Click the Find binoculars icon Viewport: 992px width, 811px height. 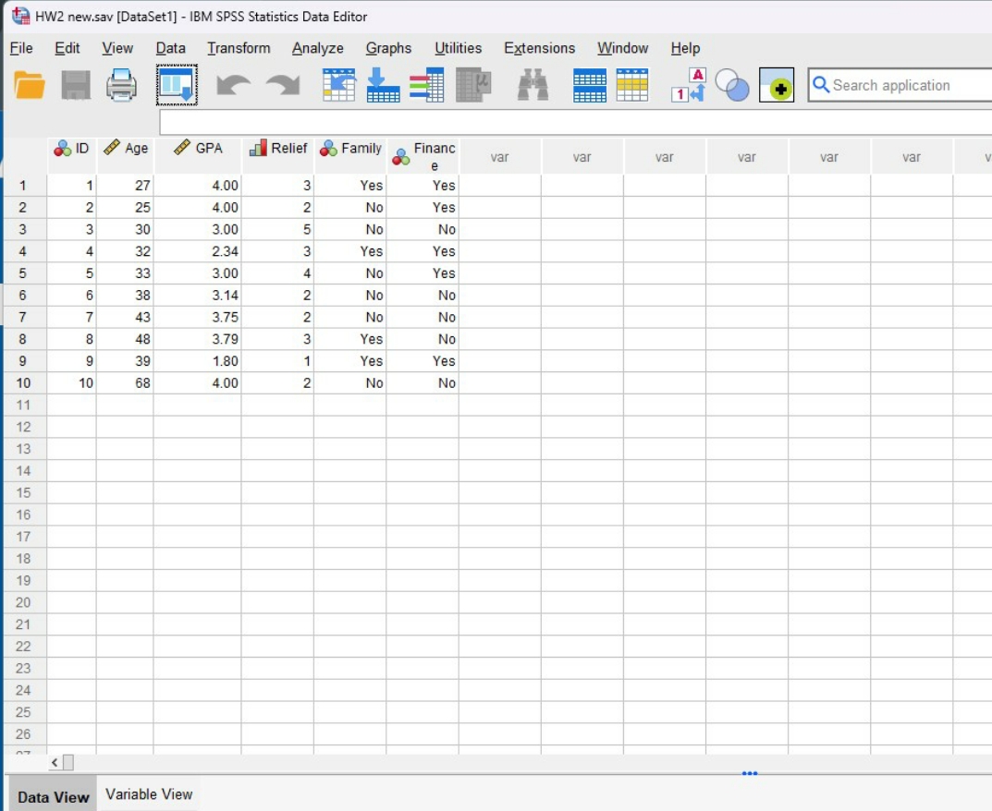(x=533, y=85)
